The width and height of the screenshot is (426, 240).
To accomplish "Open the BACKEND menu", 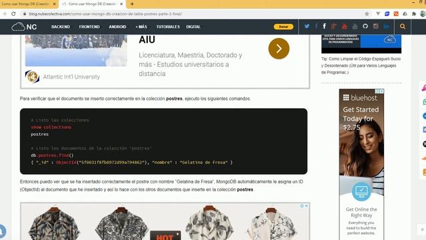I will click(61, 27).
